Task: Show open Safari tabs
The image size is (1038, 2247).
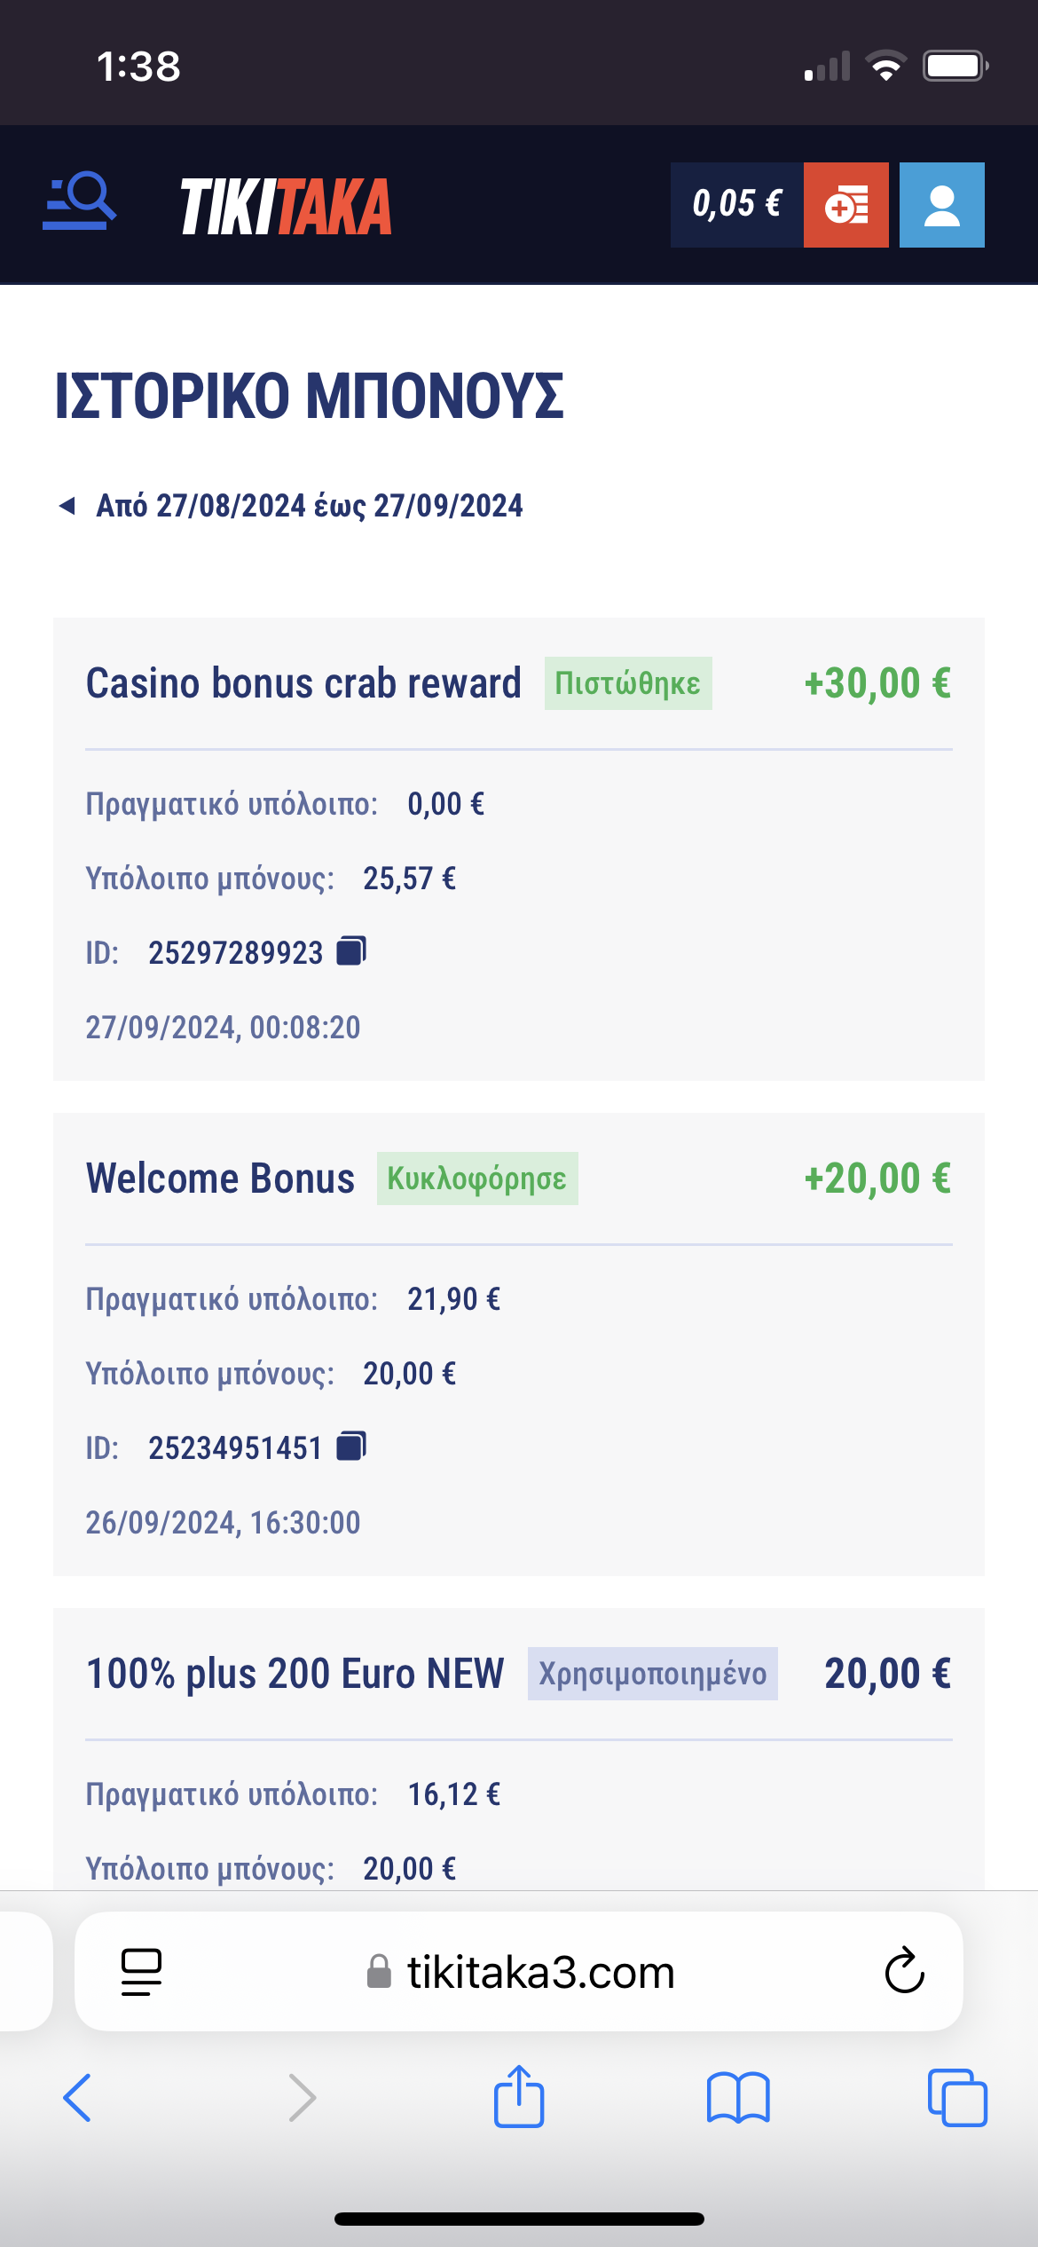Action: (x=956, y=2097)
